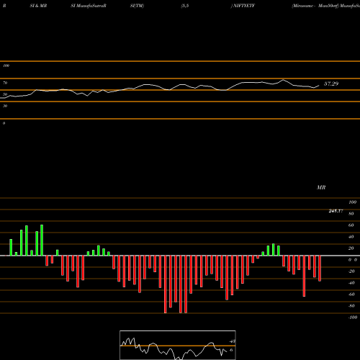Select the 245.77 value label
The image size is (360, 360).
pyautogui.click(x=336, y=211)
